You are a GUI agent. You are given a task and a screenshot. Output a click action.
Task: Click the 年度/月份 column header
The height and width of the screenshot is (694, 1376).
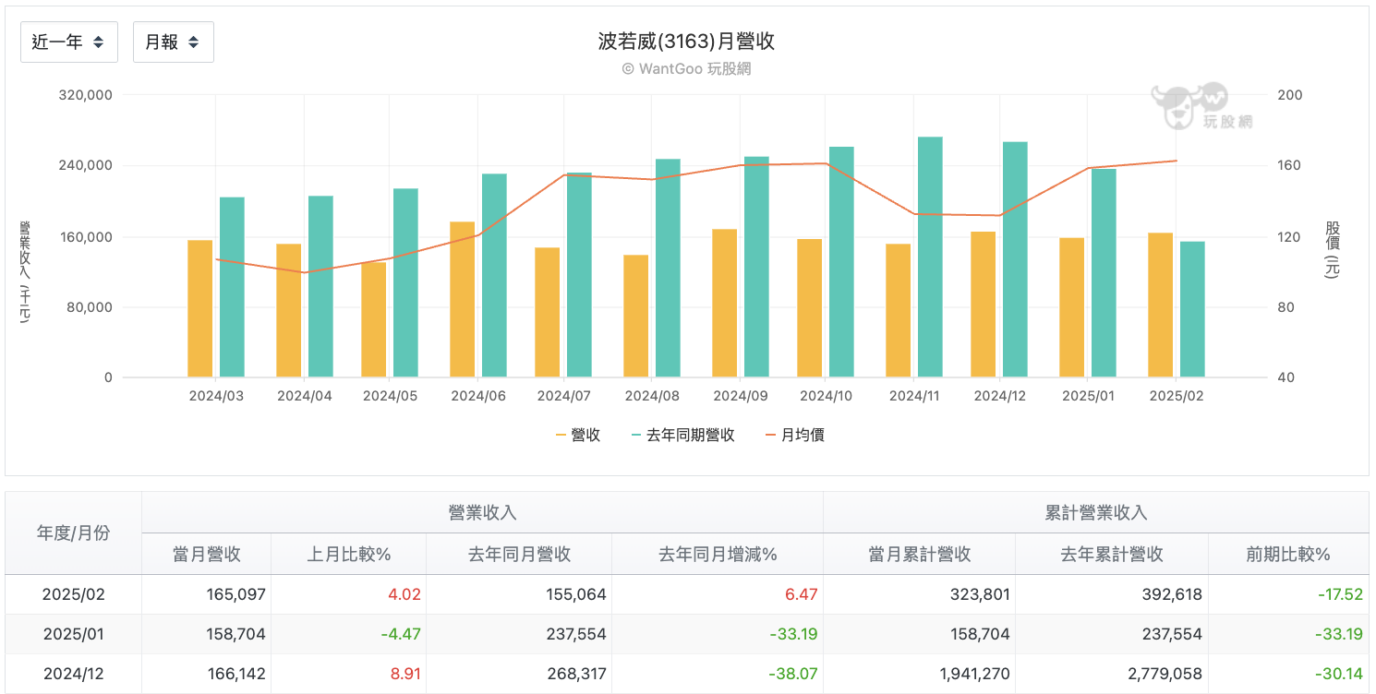[73, 532]
